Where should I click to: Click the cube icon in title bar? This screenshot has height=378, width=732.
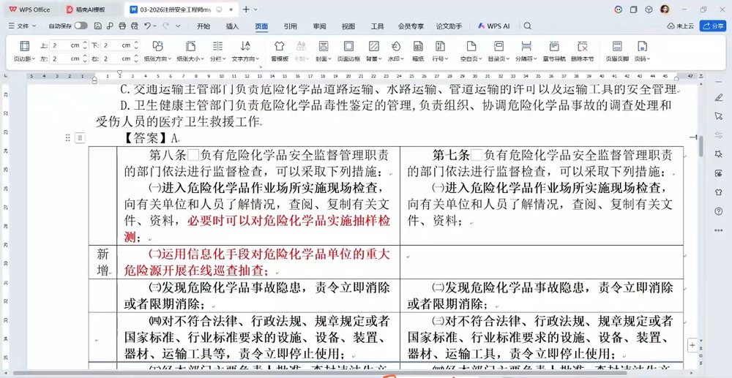point(649,10)
